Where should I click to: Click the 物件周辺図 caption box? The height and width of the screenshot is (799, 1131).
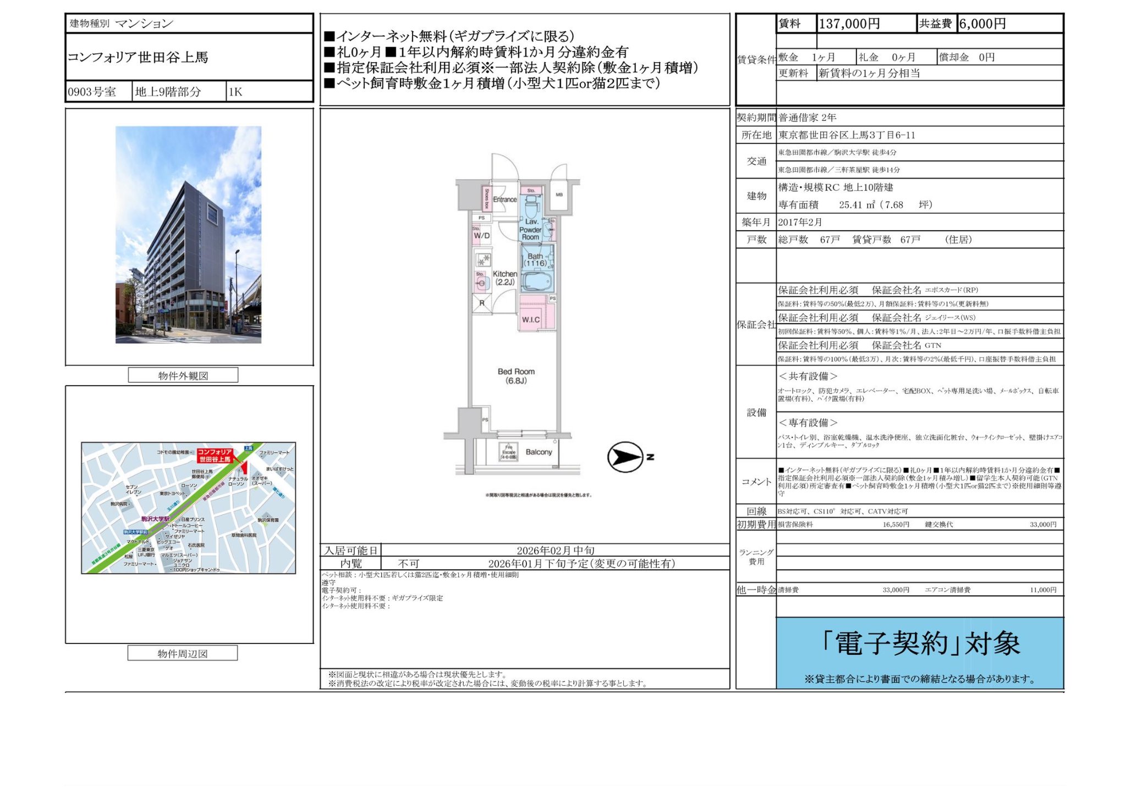click(182, 653)
